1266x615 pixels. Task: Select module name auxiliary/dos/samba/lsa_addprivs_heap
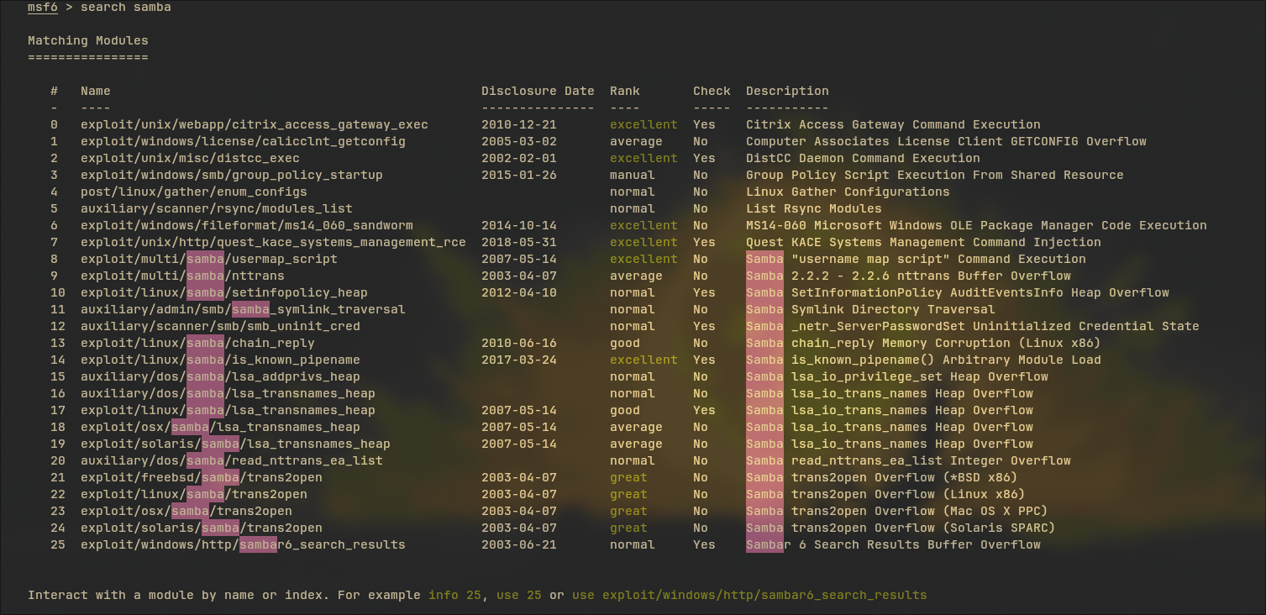[220, 376]
